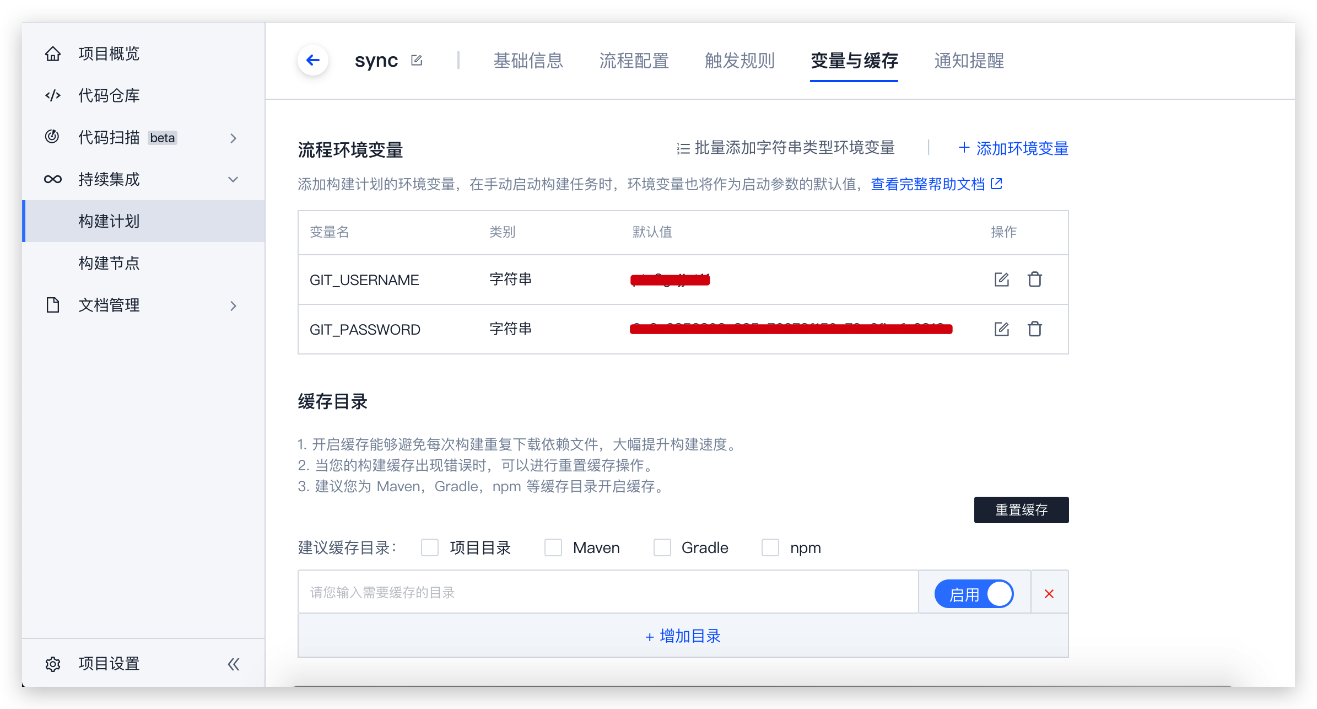Viewport: 1317px width, 709px height.
Task: Select the 变量与缓存 tab
Action: (x=854, y=61)
